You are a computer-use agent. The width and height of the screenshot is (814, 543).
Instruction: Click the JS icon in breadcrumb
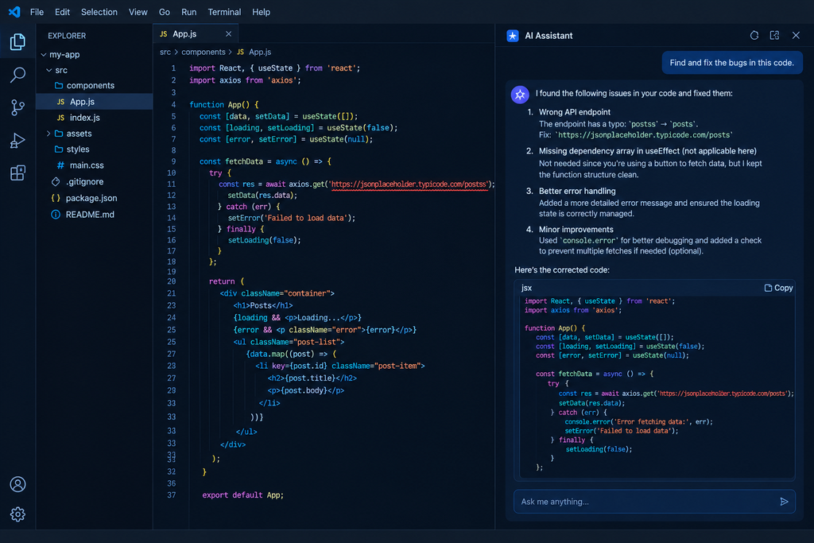240,52
